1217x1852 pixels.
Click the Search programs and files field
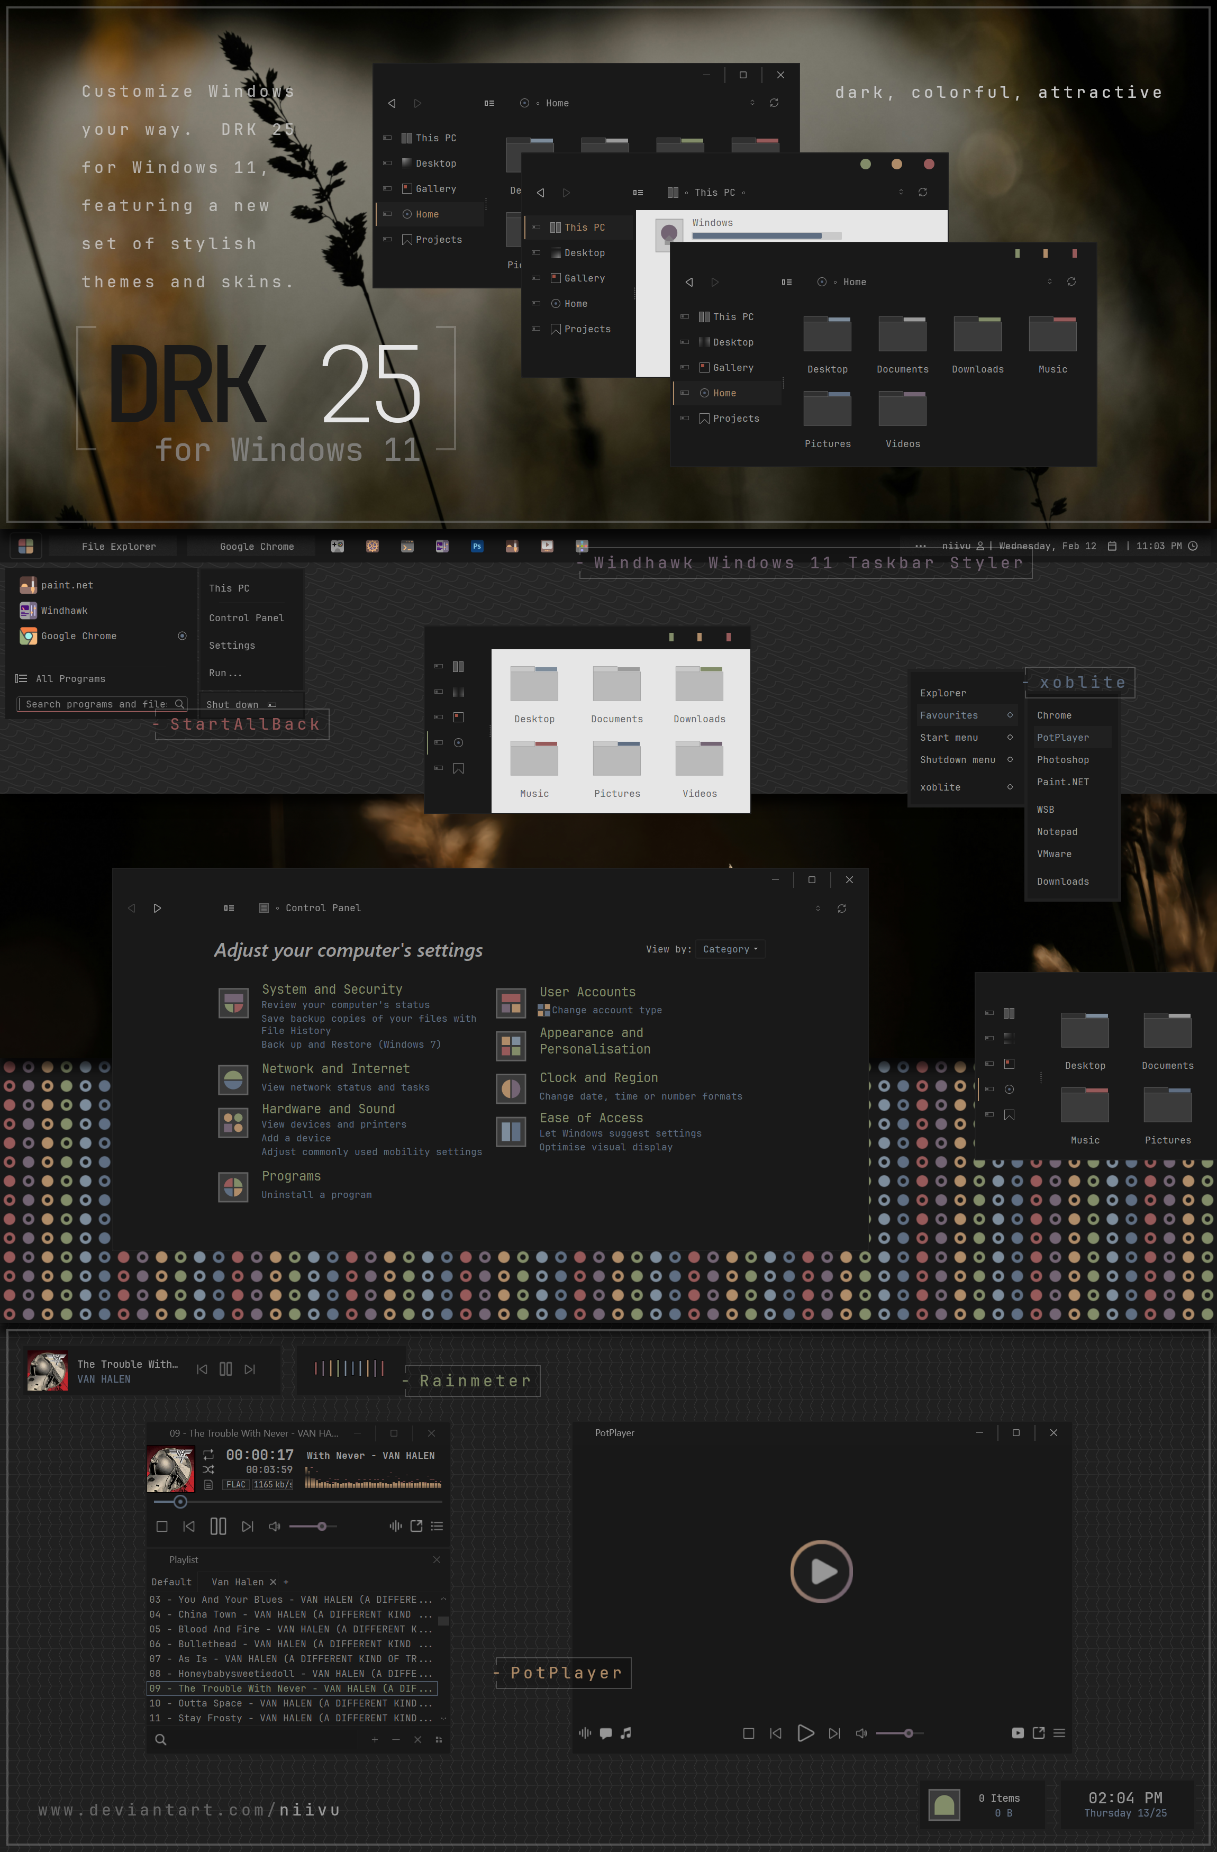[96, 703]
